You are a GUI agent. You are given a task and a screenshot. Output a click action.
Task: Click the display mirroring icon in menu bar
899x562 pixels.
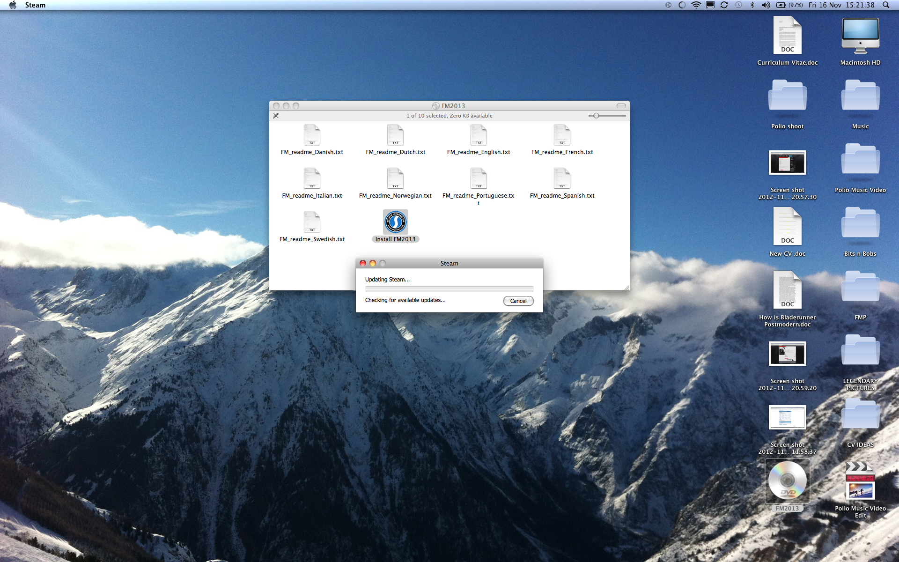point(710,5)
